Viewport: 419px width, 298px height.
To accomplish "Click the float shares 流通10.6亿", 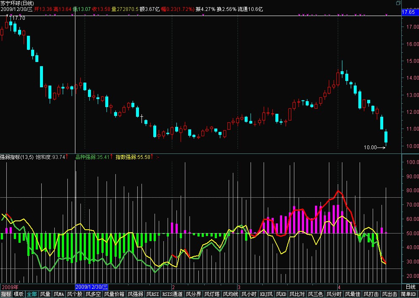I will [250, 9].
